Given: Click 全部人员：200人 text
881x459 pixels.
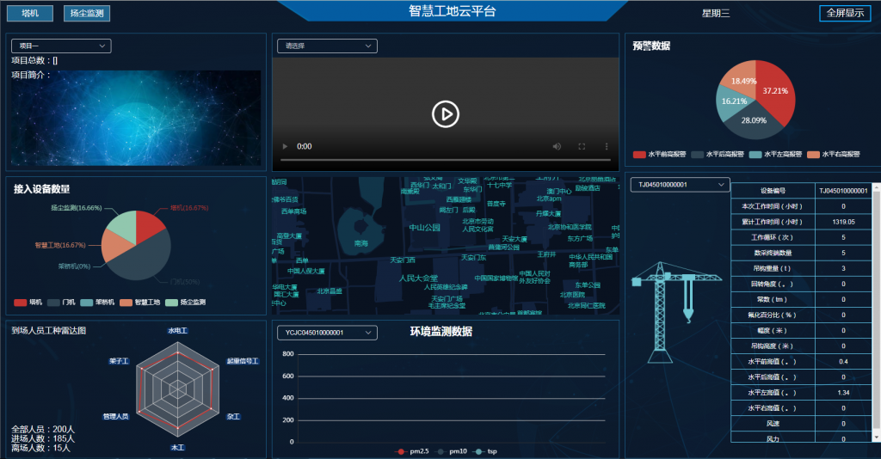Looking at the screenshot, I should [x=43, y=429].
